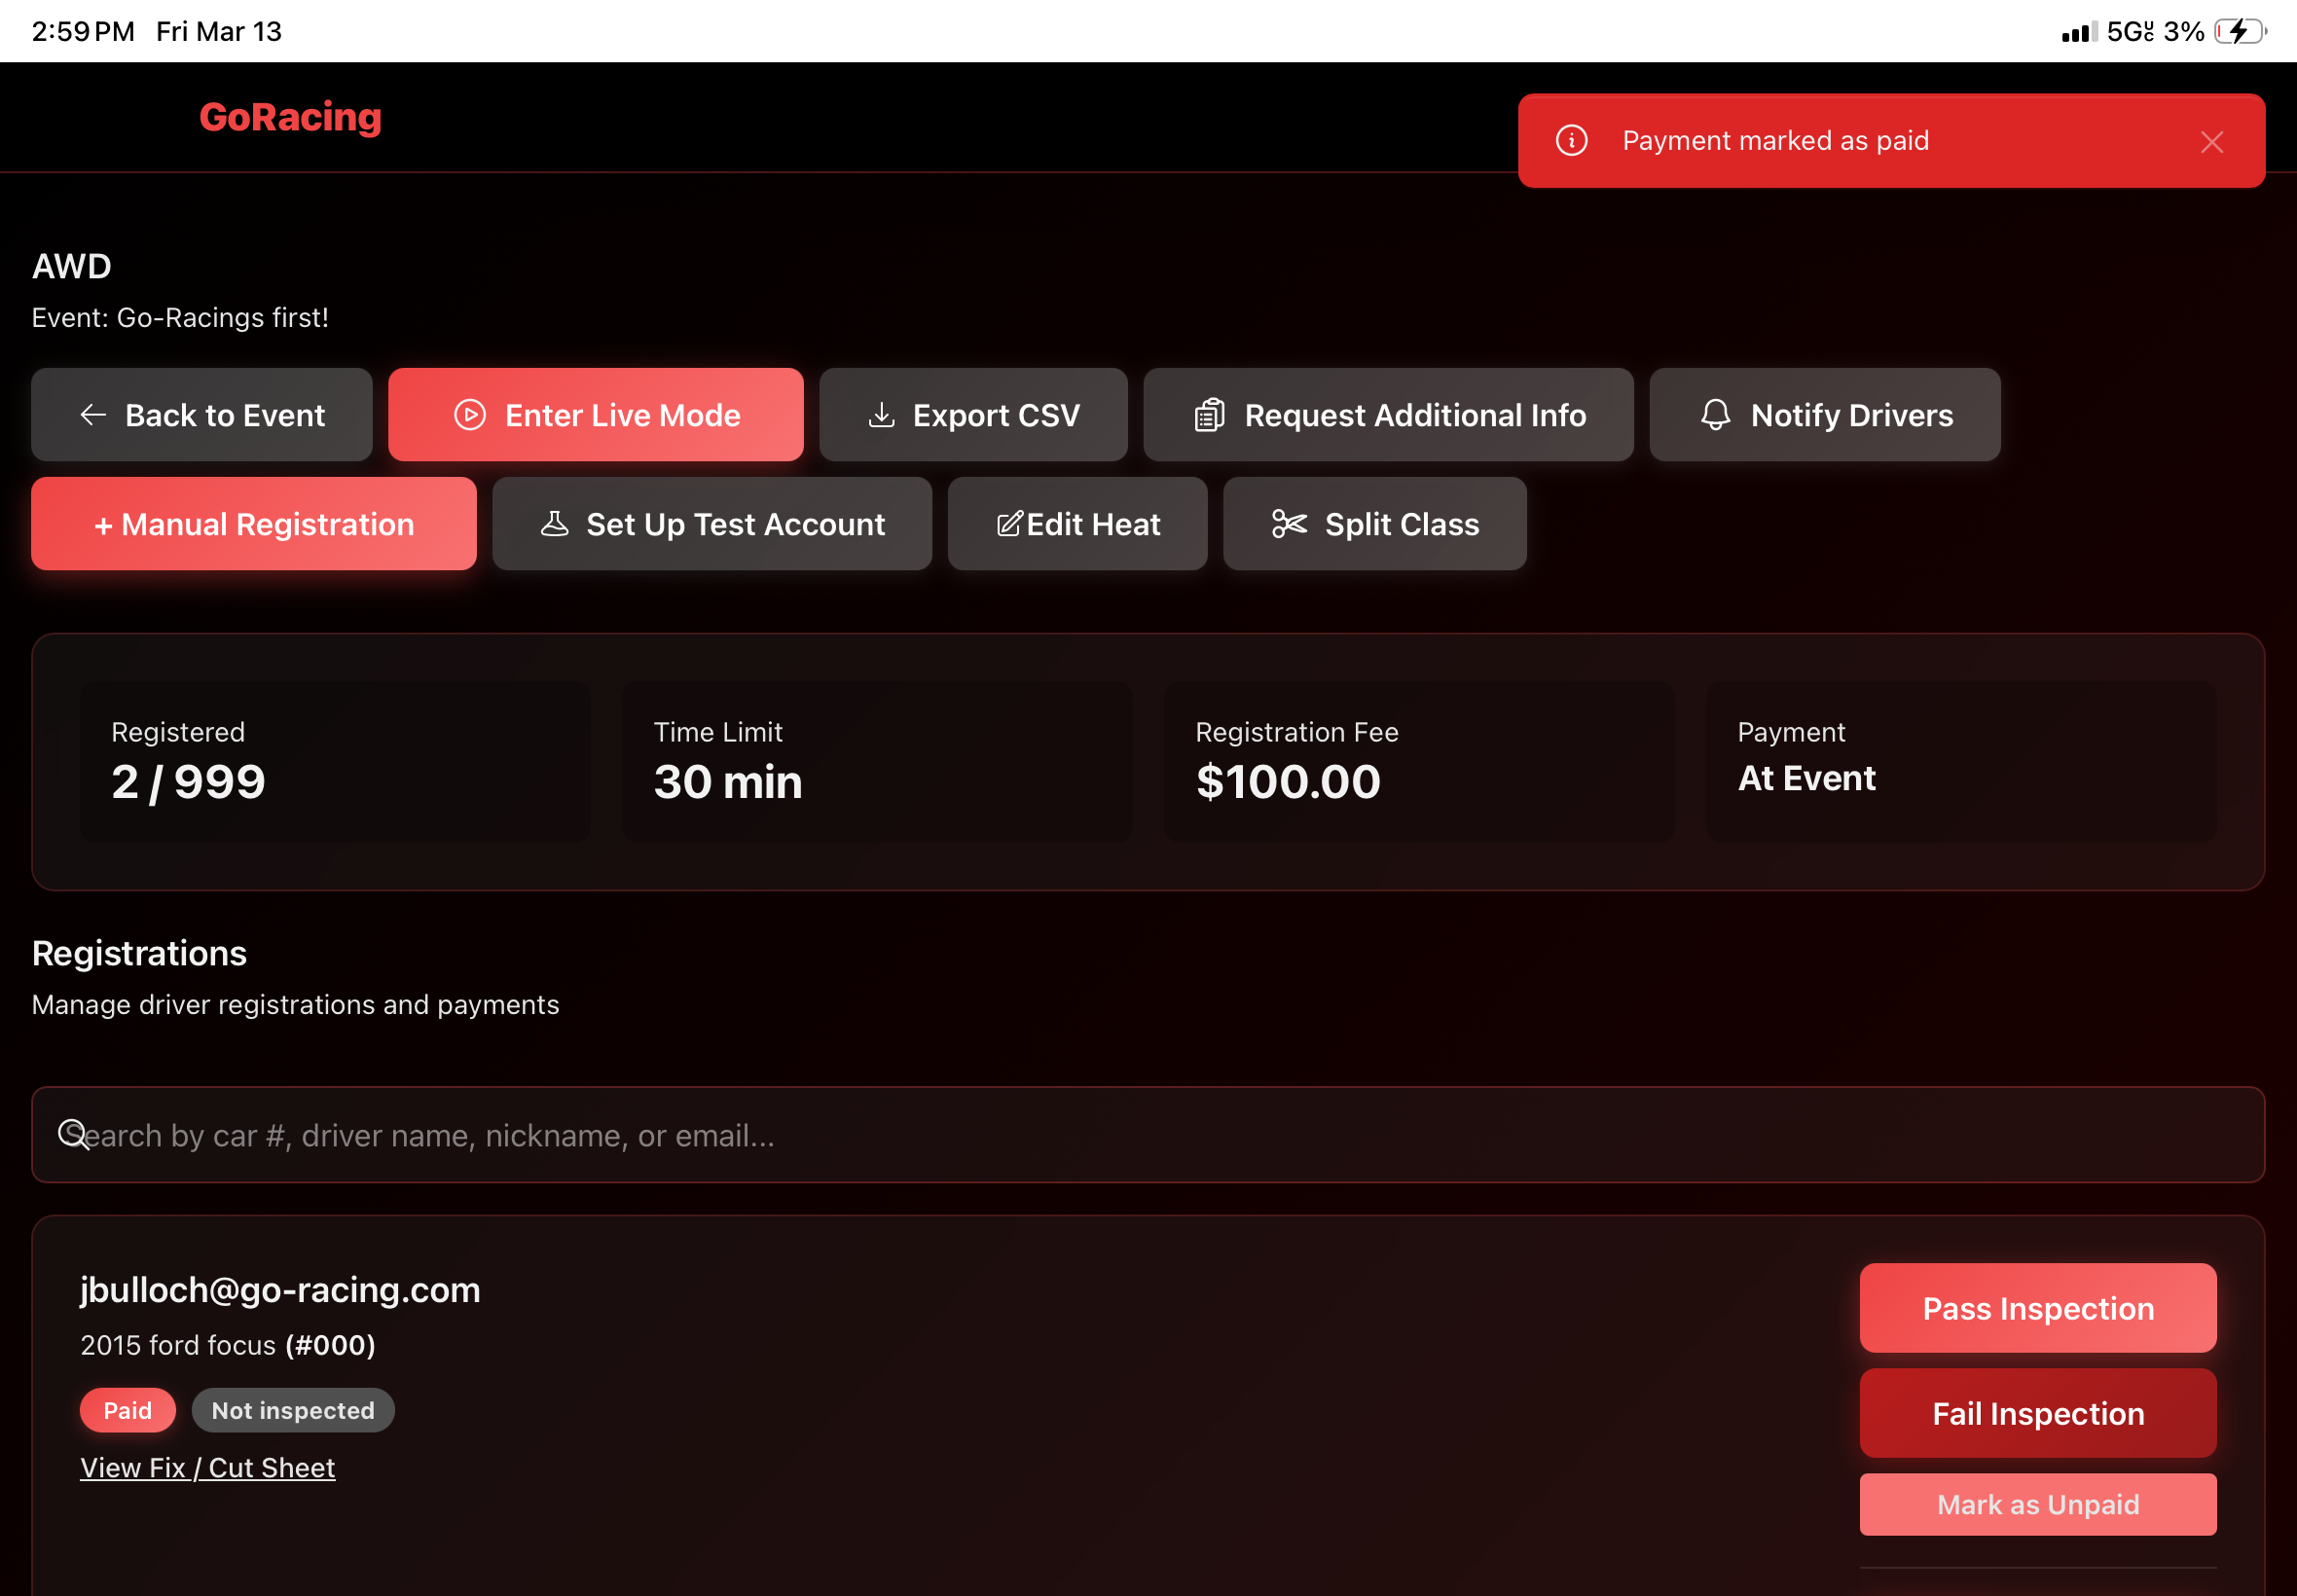Click the GoRacing logo
The width and height of the screenshot is (2297, 1596).
(x=290, y=117)
